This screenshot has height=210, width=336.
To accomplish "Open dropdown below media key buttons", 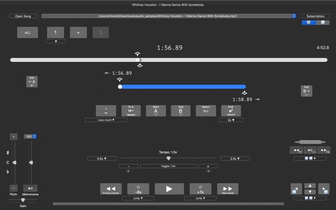I will point(310,158).
